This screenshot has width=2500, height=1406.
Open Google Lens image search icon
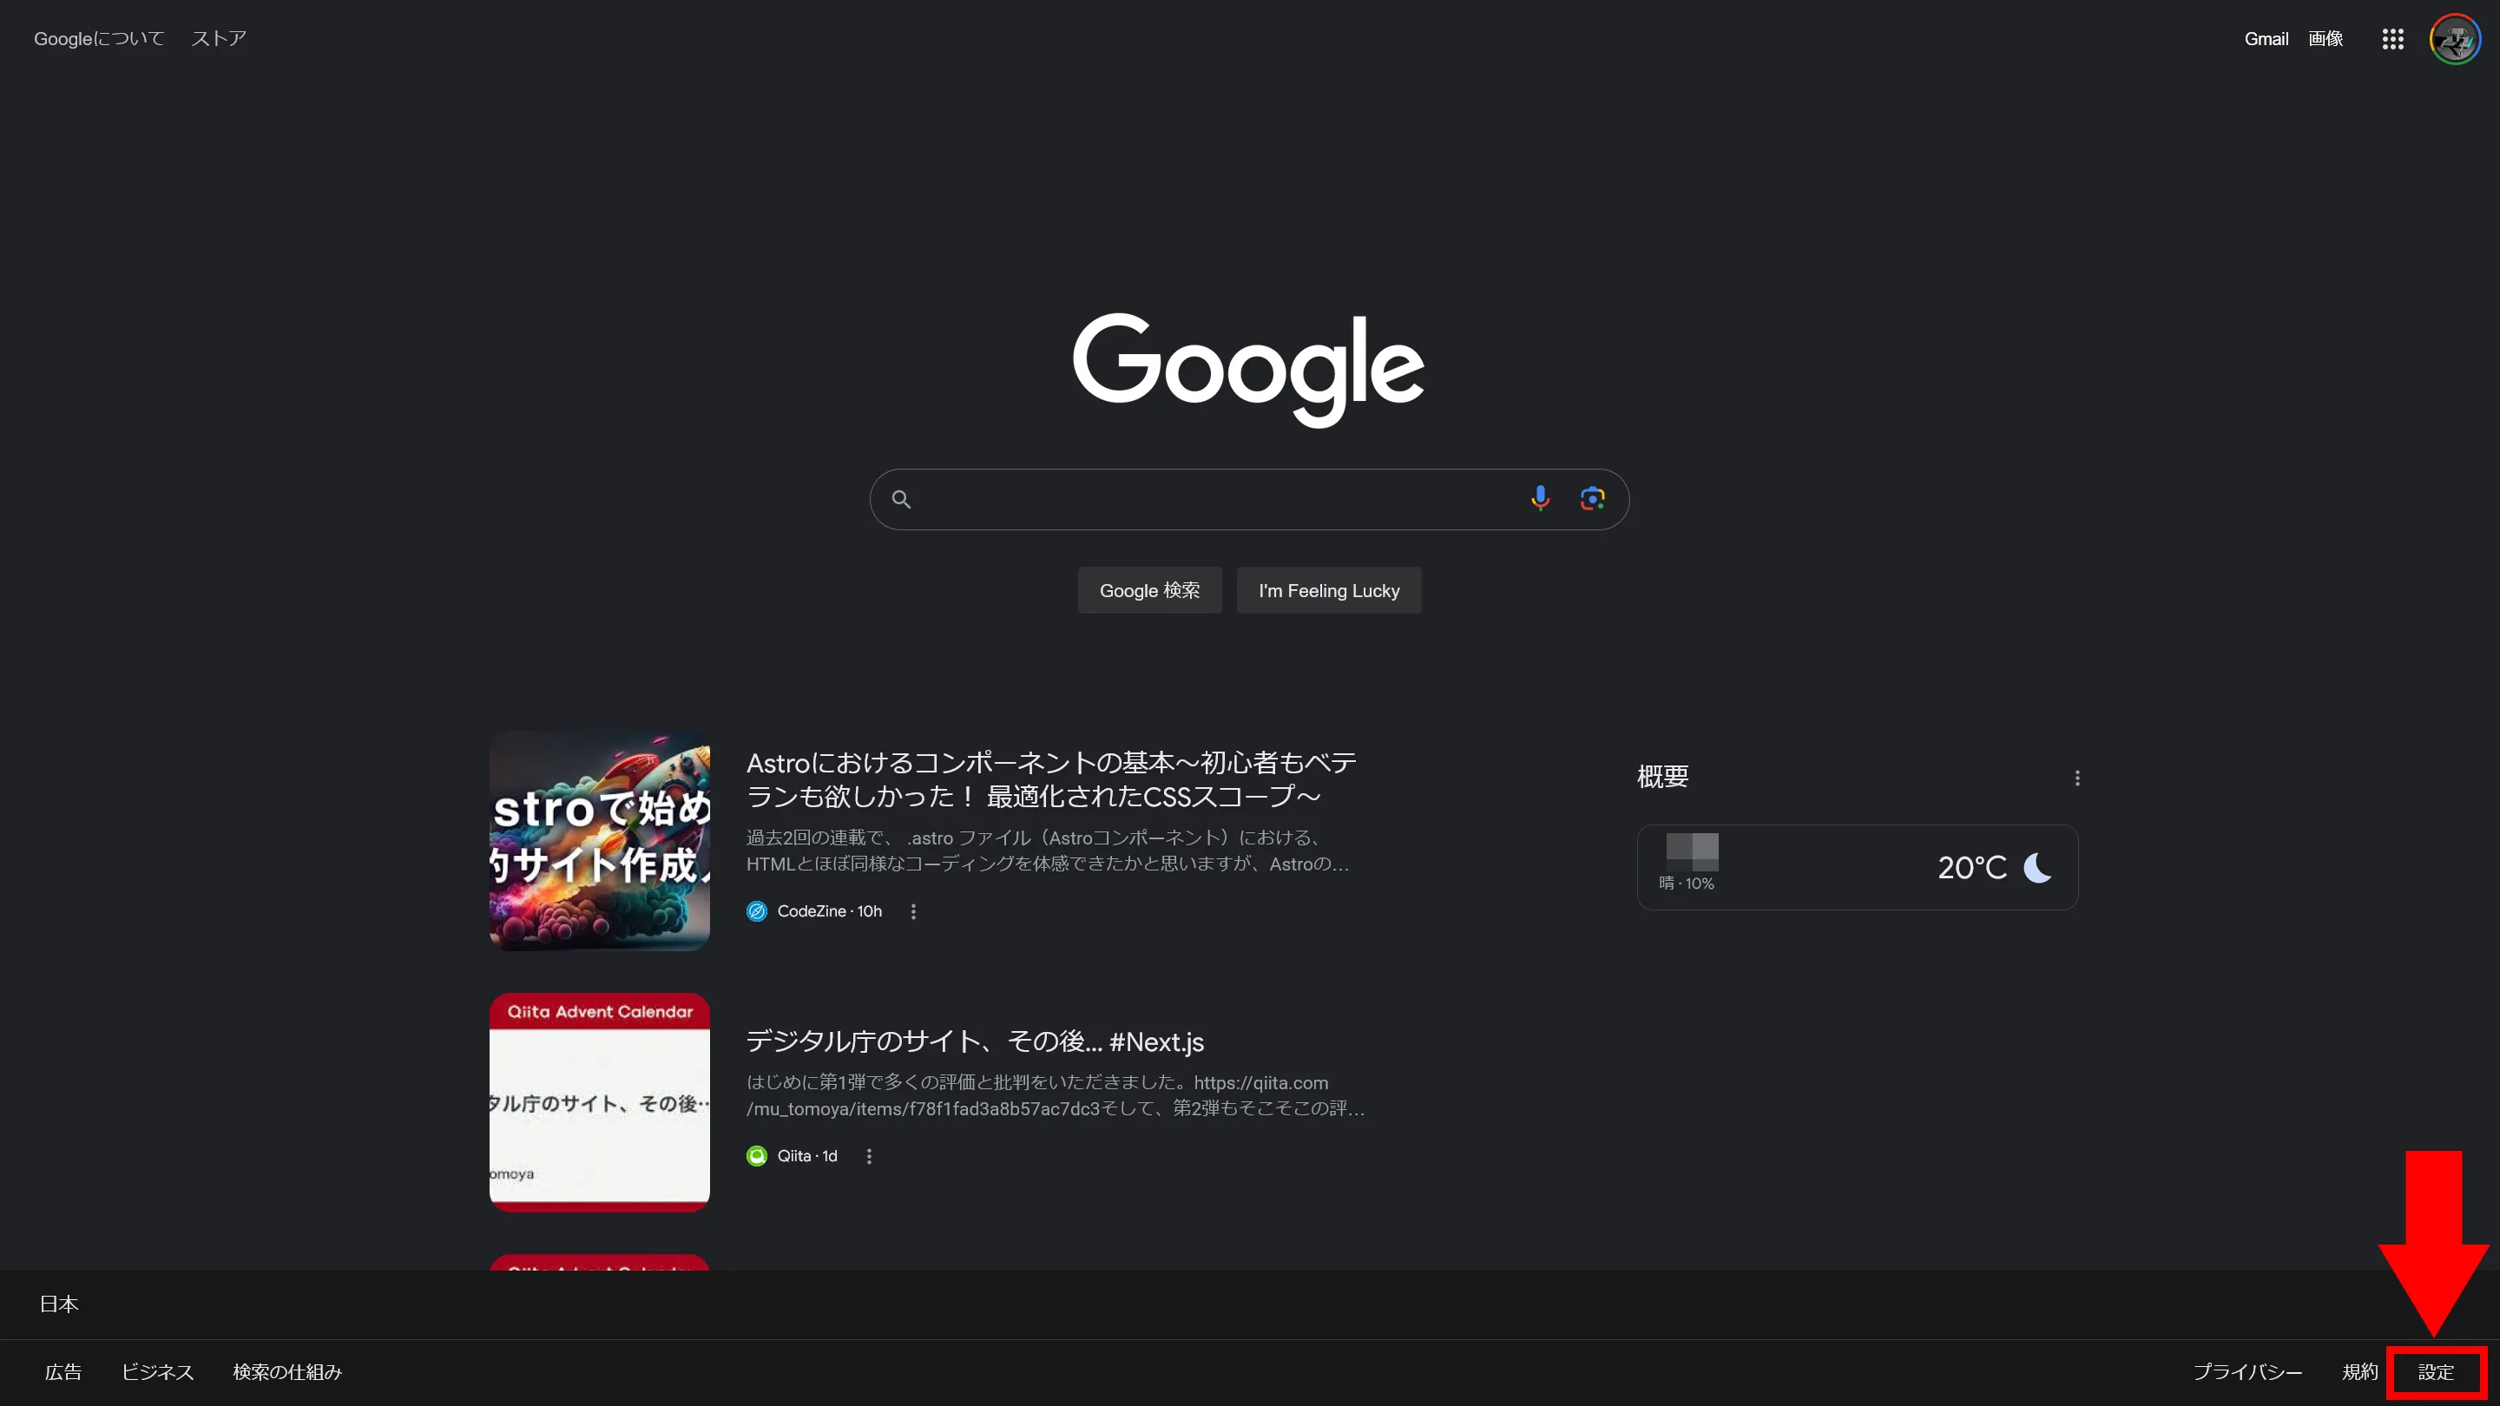[1592, 499]
